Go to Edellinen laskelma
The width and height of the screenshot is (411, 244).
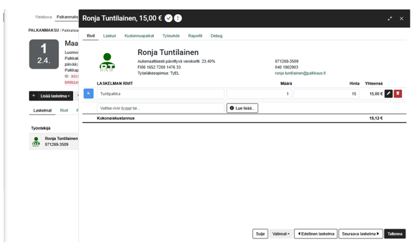(x=316, y=234)
